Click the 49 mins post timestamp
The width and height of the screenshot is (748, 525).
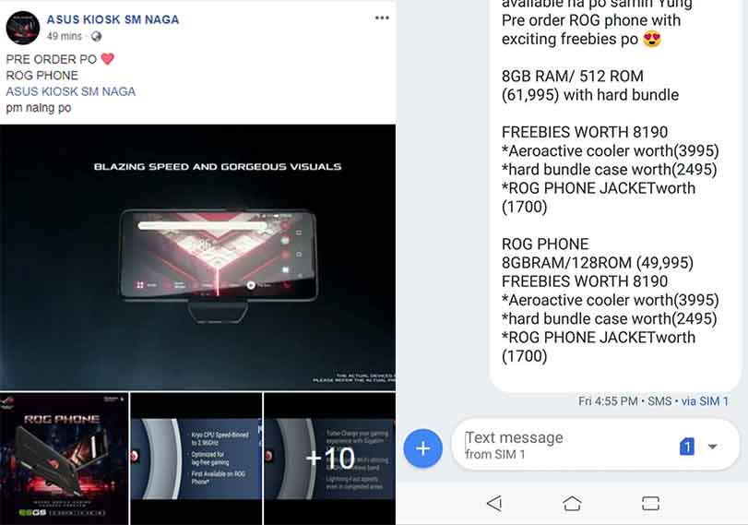65,36
